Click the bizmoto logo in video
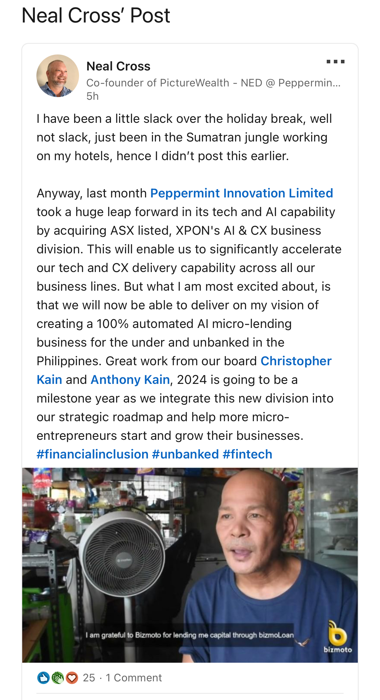The image size is (380, 700). click(338, 636)
